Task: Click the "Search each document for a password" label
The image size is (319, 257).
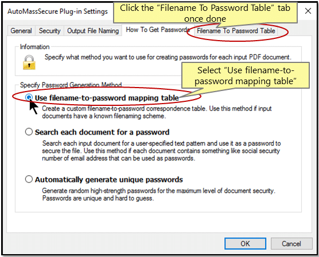Action: [102, 132]
